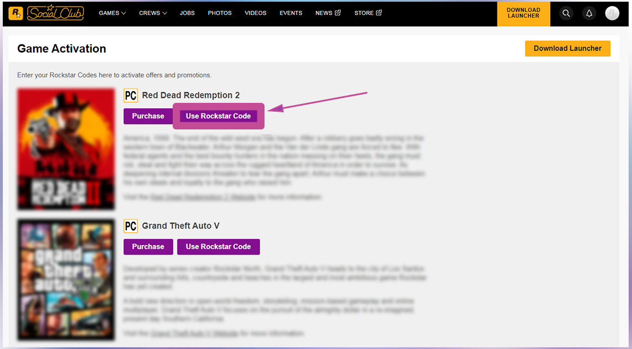Use Rockstar Code for Red Dead Redemption 2
The image size is (632, 349).
[x=218, y=116]
